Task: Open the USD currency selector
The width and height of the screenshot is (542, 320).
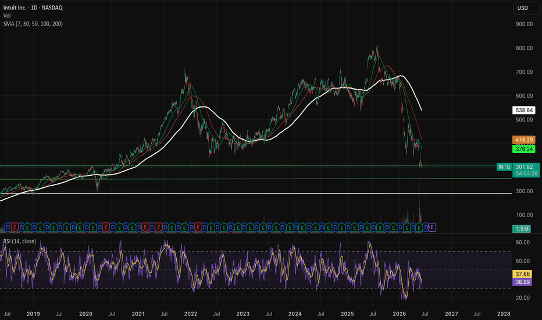Action: (526, 8)
